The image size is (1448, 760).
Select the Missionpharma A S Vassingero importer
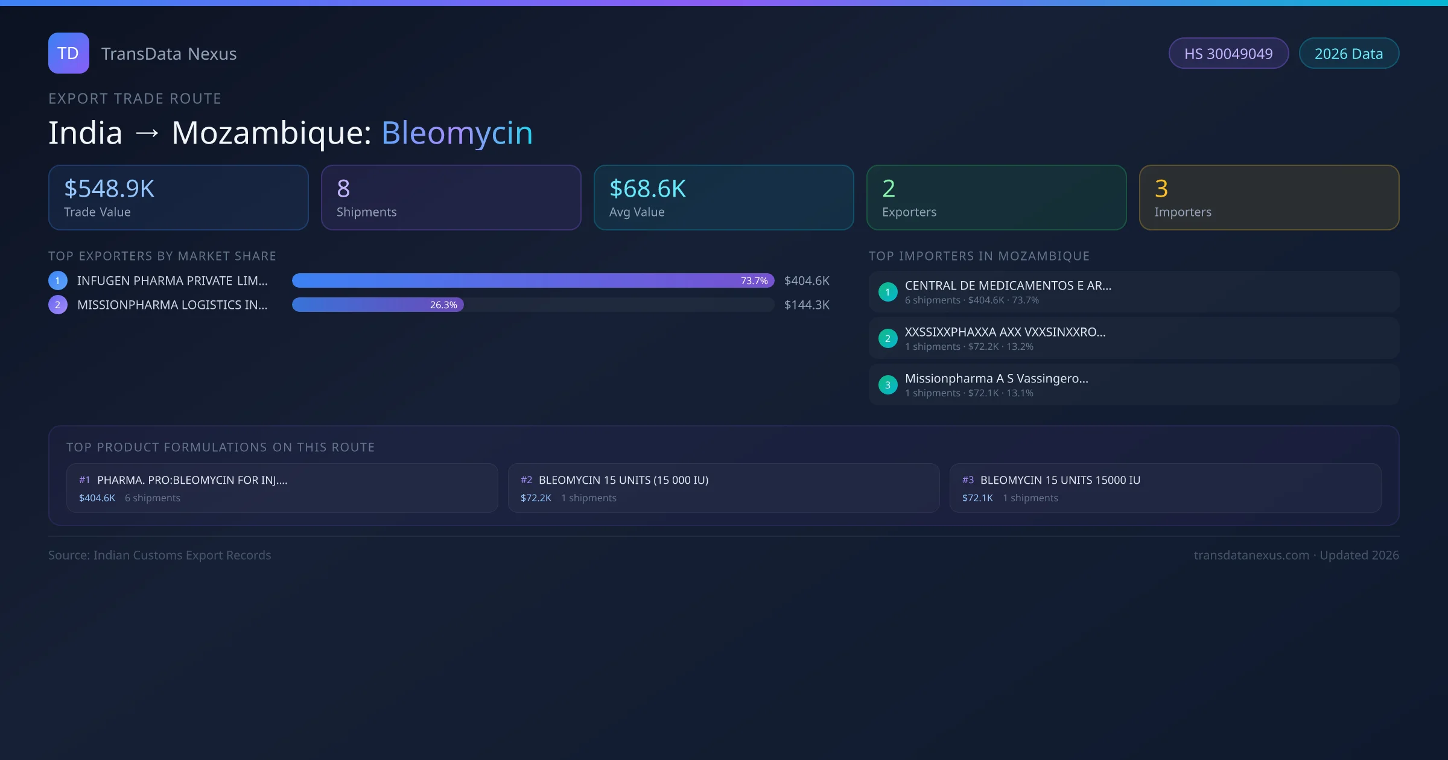[x=1133, y=385]
